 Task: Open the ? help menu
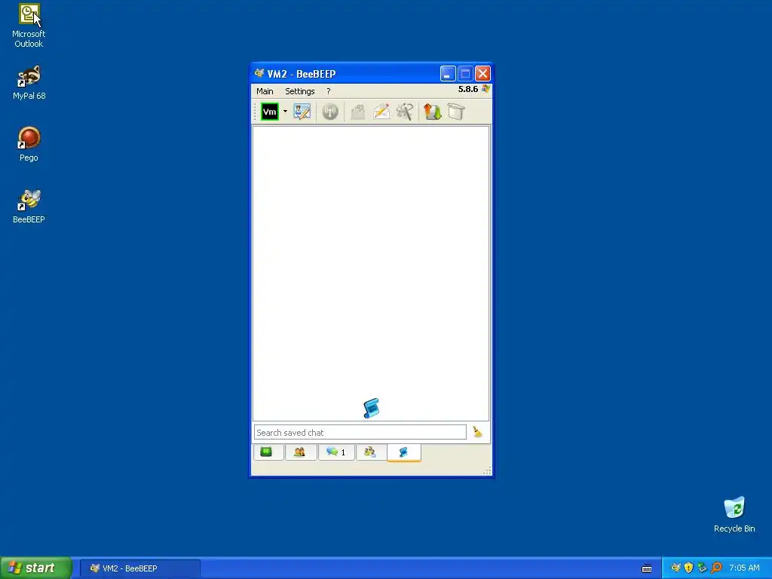(329, 91)
